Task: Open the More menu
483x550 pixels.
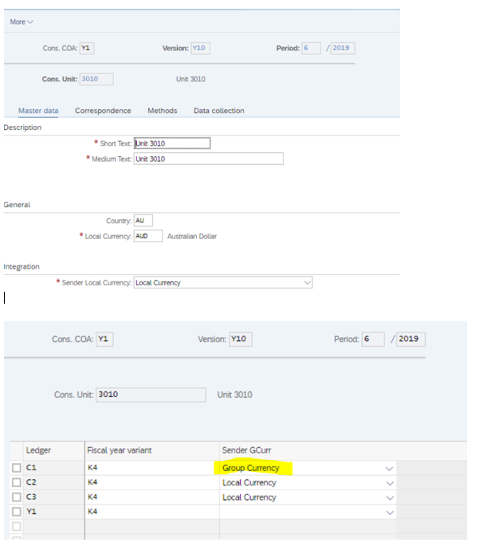Action: (22, 22)
